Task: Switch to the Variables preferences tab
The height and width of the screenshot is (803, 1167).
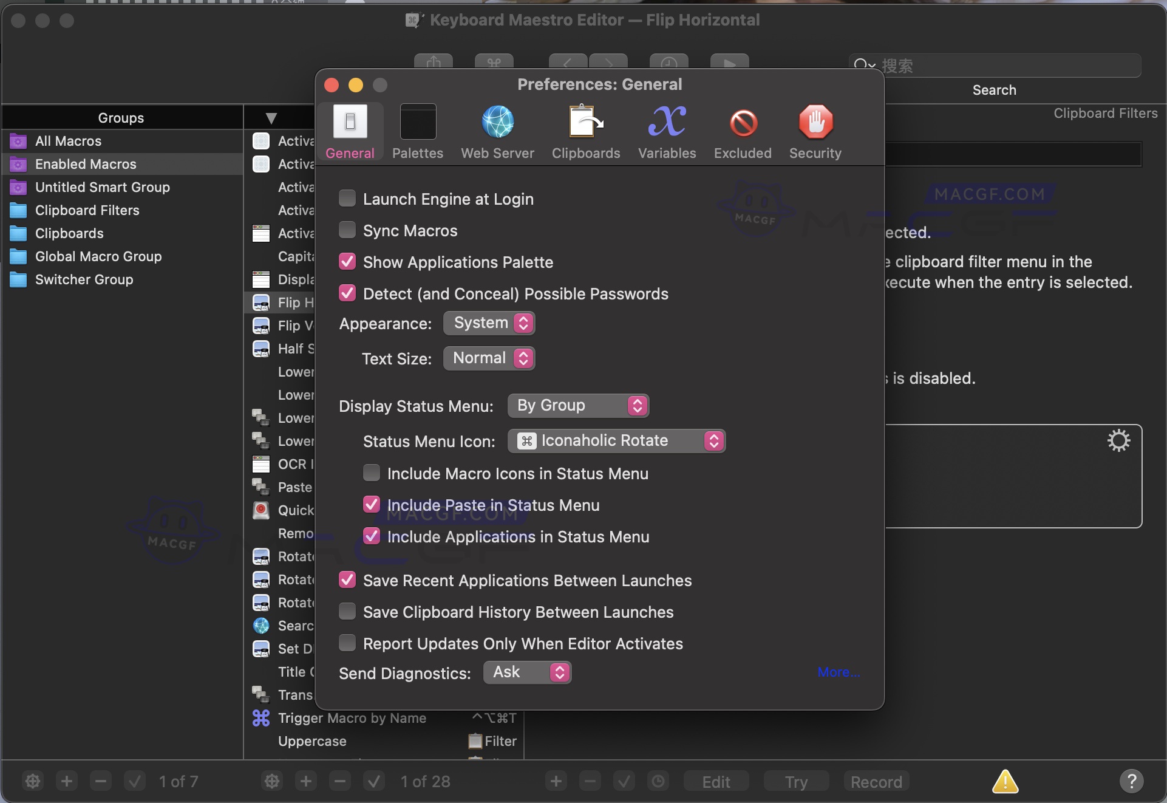Action: 666,132
